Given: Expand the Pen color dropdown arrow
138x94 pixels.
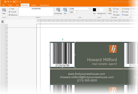Looking at the screenshot, I should [x=94, y=16].
